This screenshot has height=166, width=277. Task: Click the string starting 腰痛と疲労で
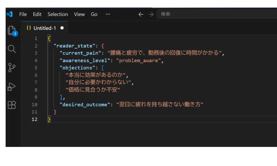[x=165, y=53]
